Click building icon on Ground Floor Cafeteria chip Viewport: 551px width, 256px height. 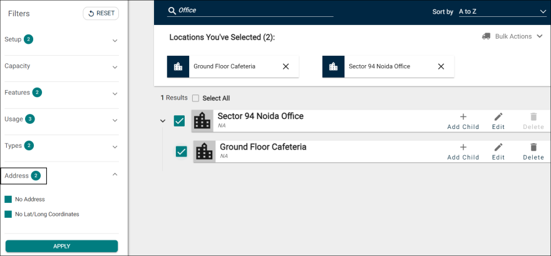[x=178, y=66]
